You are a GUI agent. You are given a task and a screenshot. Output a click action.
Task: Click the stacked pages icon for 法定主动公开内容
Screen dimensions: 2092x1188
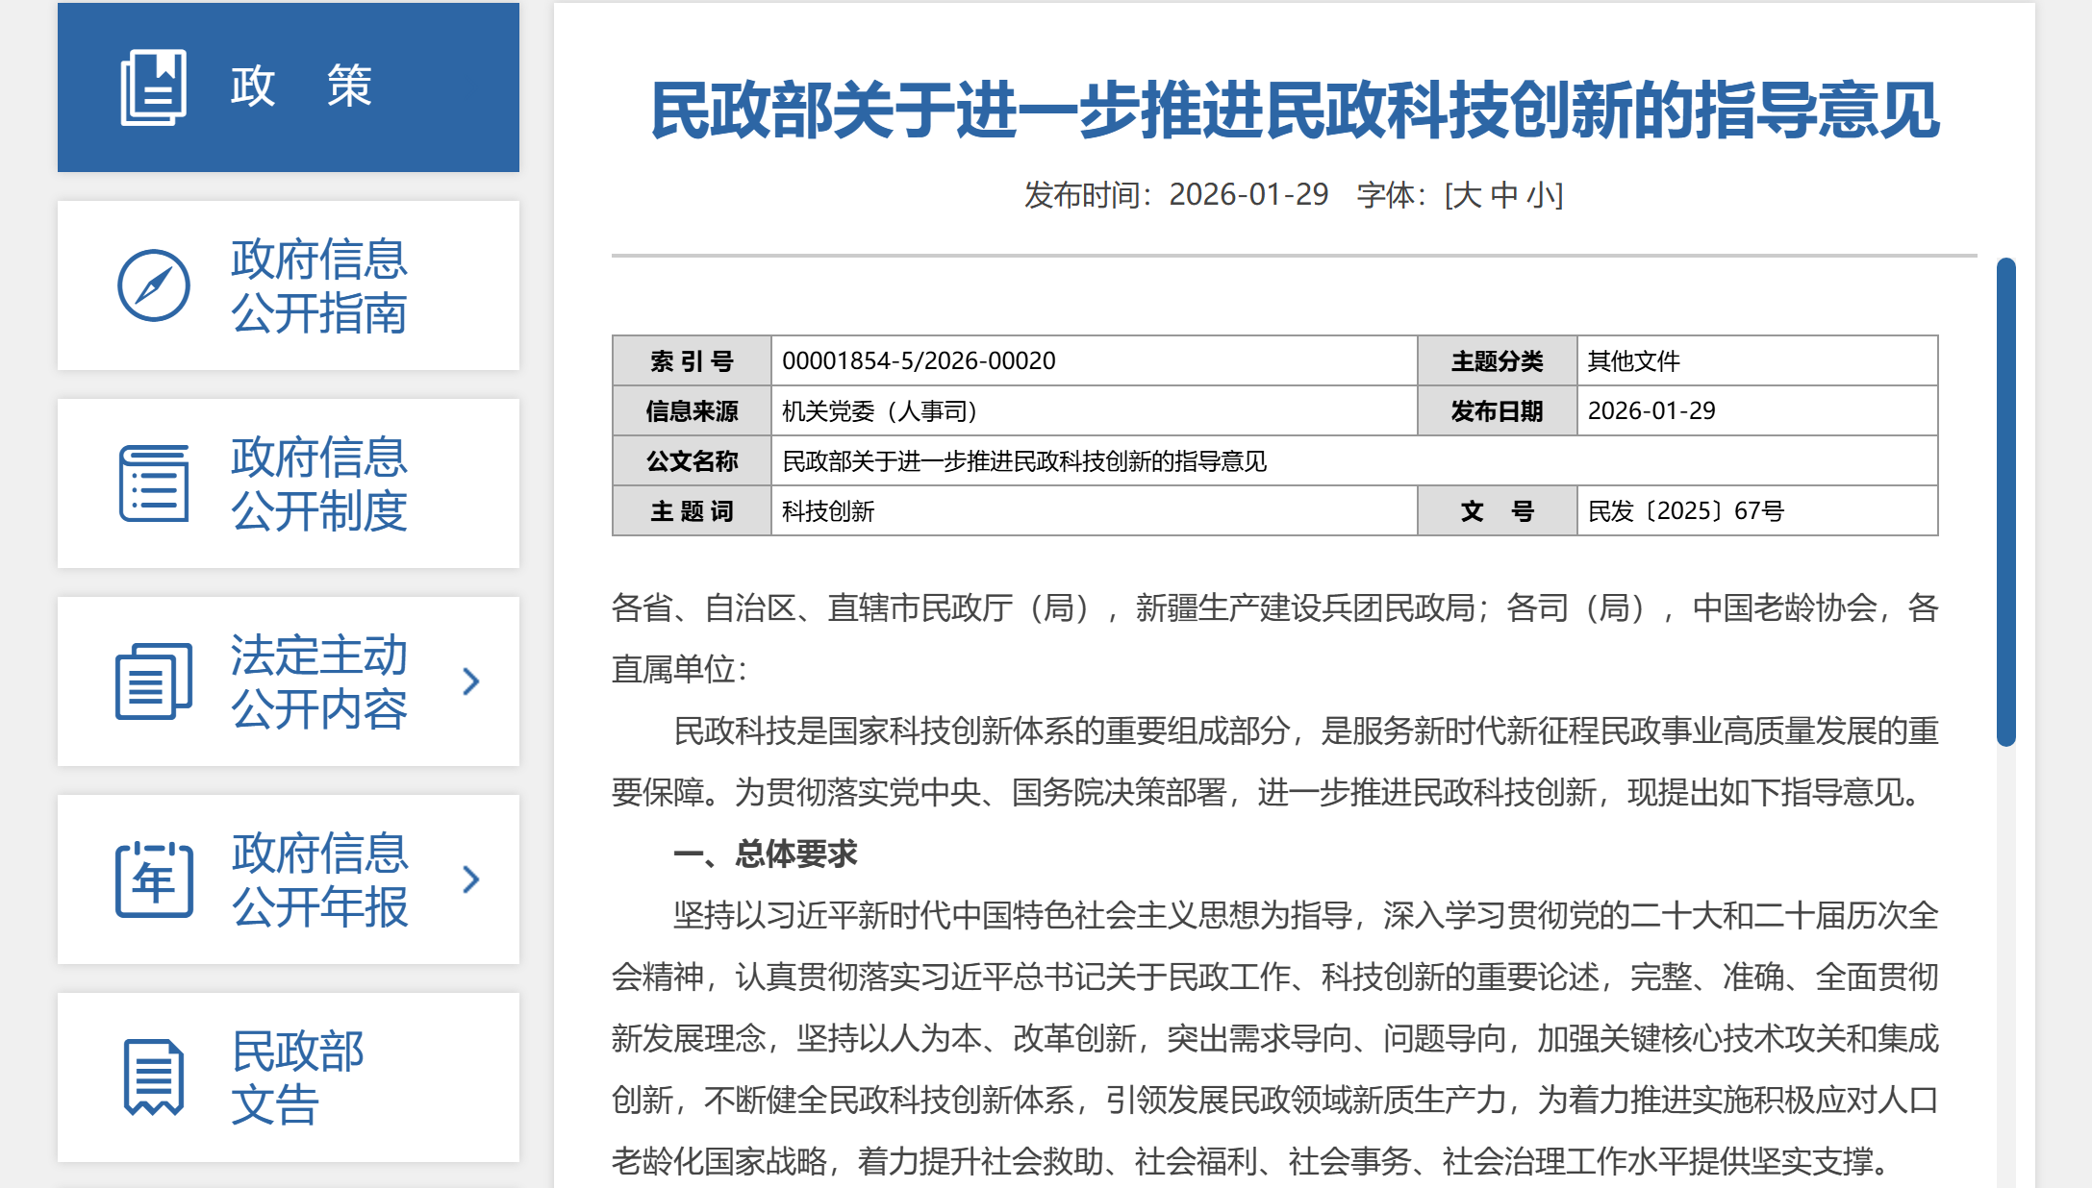[153, 681]
